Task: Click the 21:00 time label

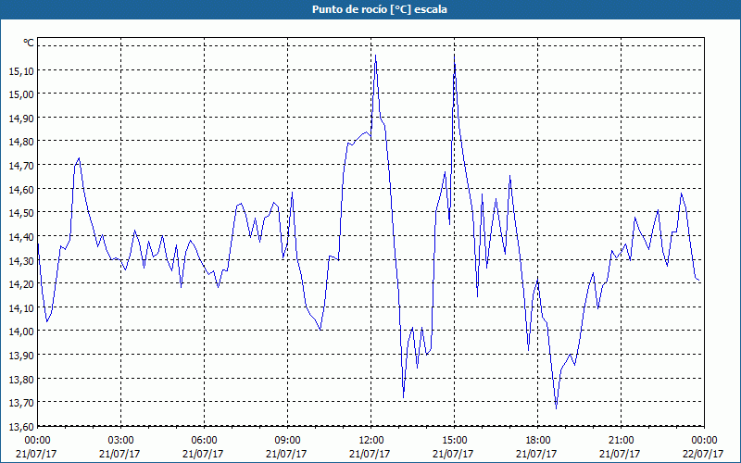Action: (621, 441)
